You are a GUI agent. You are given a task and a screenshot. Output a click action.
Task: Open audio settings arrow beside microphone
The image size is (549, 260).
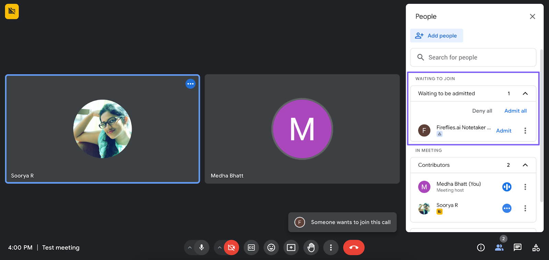190,248
